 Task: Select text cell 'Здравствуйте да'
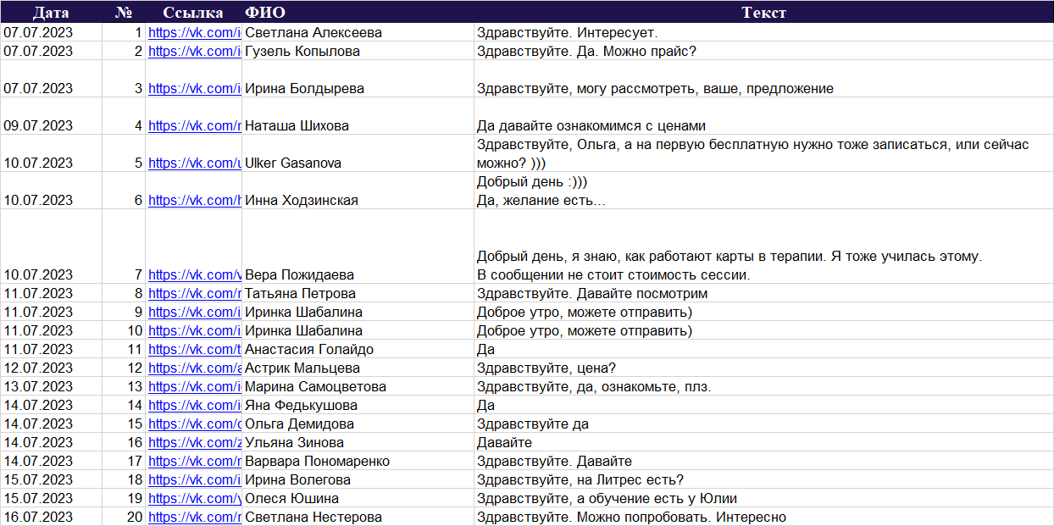coord(763,424)
